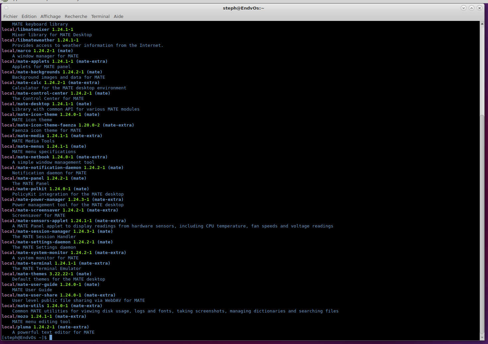Screen dimensions: 488x344
Task: Minimize the terminal window
Action: [x=463, y=8]
